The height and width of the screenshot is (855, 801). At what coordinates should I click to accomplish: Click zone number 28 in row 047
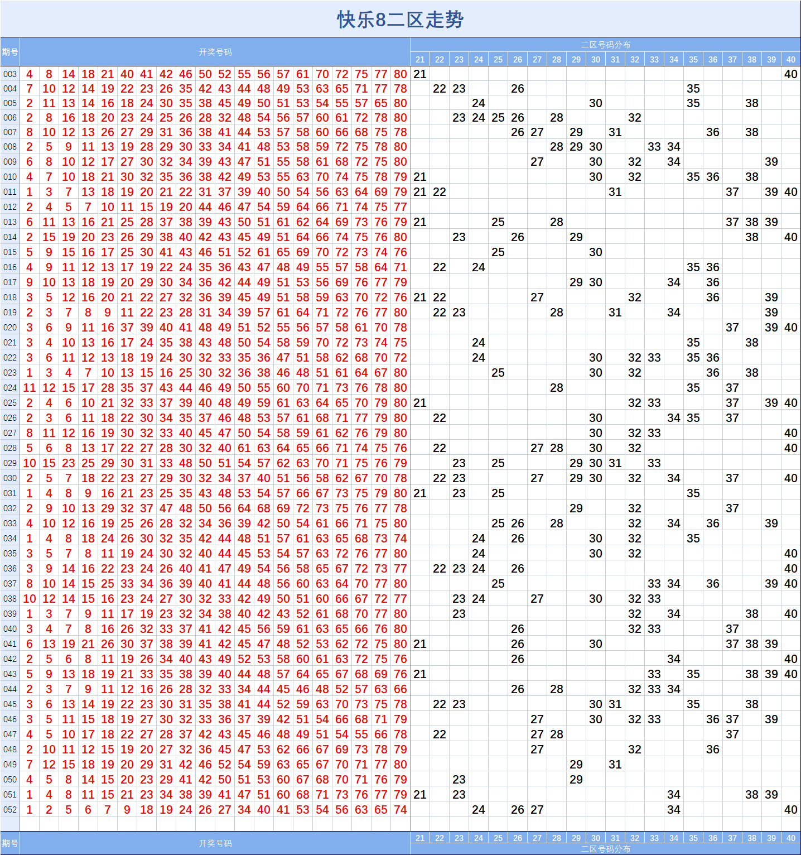pos(557,734)
